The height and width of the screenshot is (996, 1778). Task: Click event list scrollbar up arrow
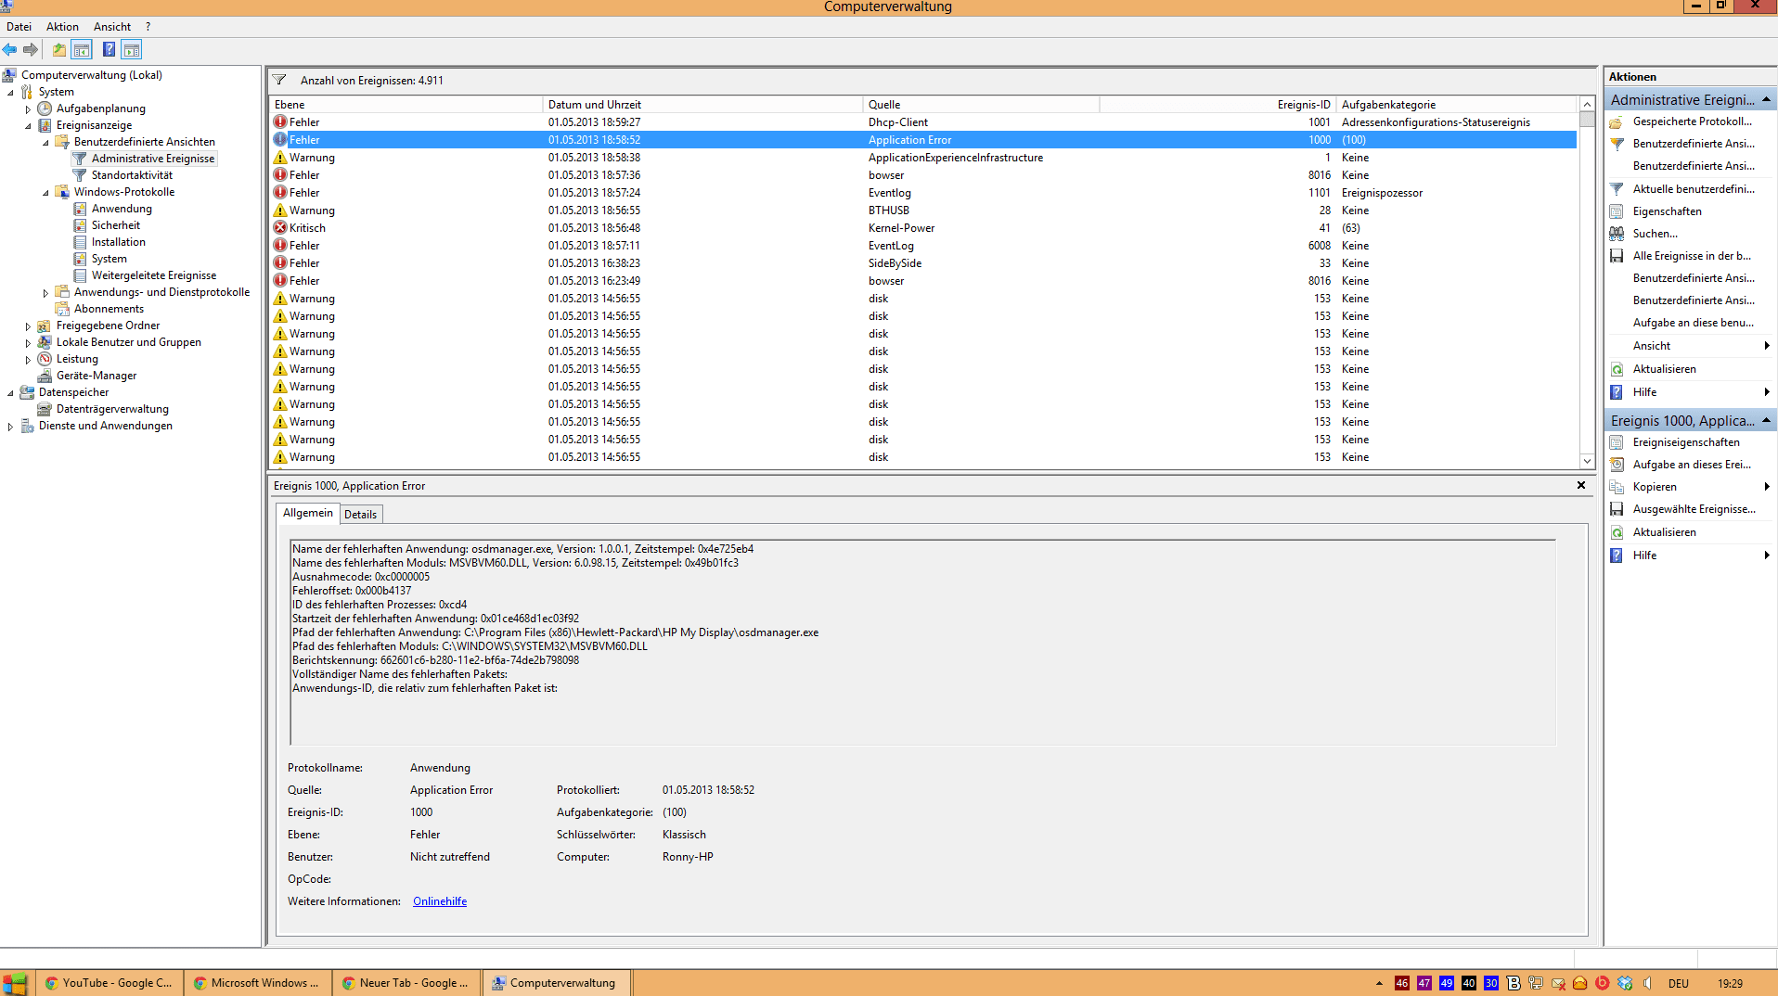1587,104
